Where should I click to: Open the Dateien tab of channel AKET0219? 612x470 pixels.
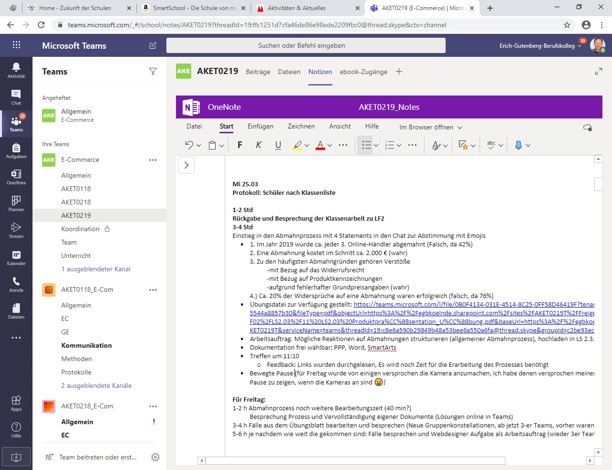pyautogui.click(x=289, y=72)
